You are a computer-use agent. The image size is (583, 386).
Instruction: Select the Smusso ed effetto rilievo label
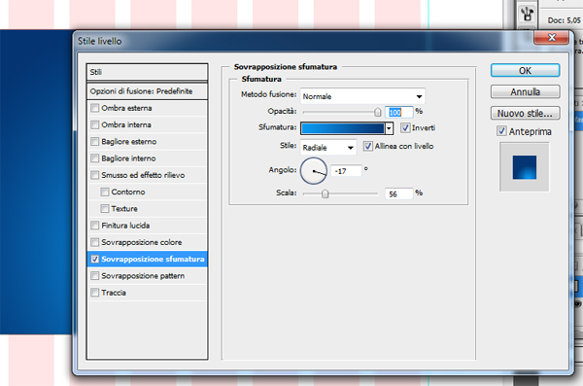point(143,175)
